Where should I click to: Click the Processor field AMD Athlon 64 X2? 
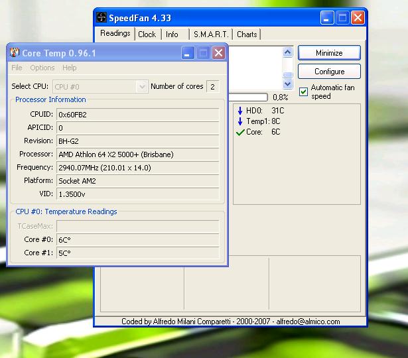coord(137,154)
